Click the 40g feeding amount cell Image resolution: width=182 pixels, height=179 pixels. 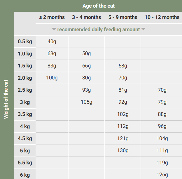click(52, 41)
